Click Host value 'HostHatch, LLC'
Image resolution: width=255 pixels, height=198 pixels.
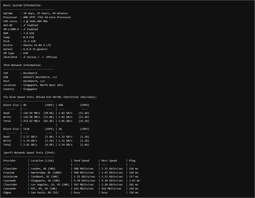(34, 81)
